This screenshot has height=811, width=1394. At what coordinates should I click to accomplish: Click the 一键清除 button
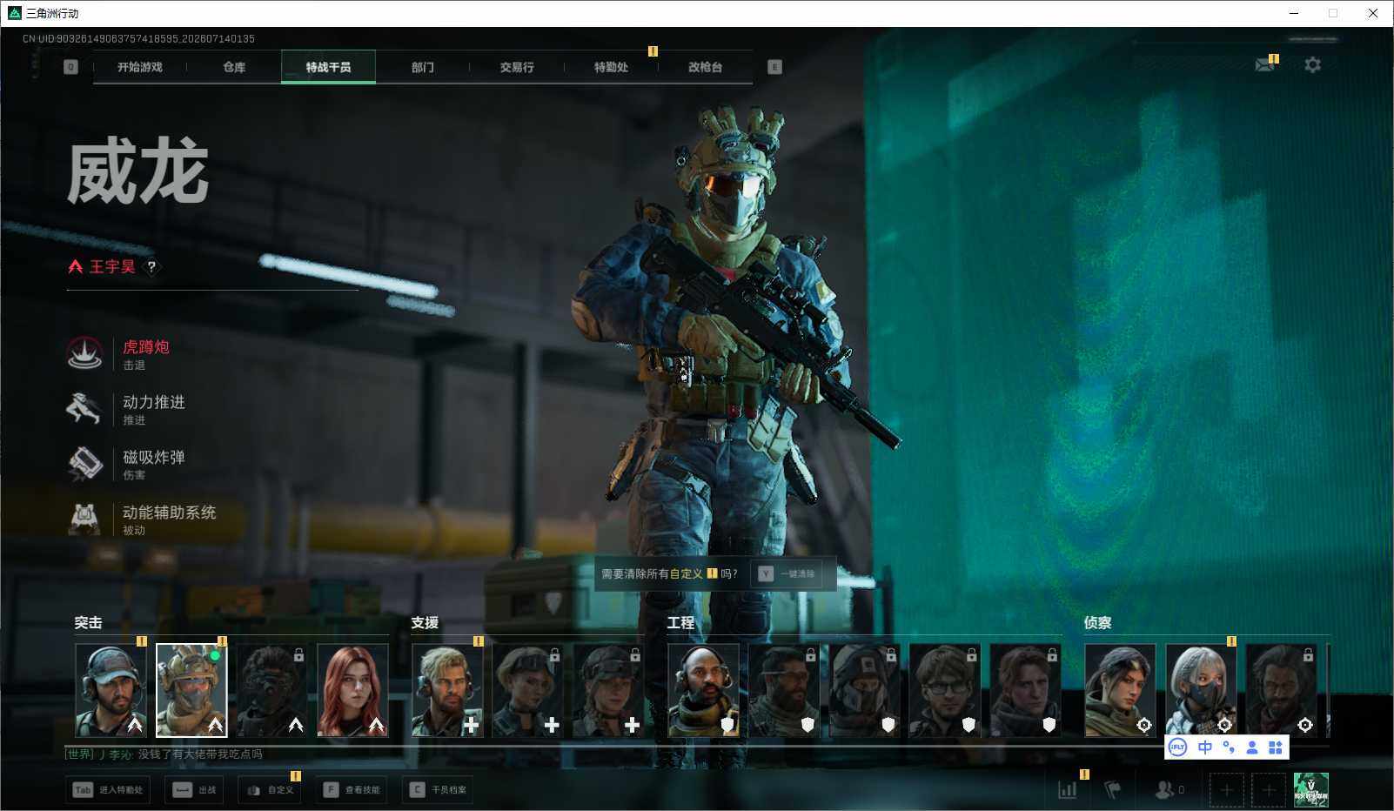[787, 574]
